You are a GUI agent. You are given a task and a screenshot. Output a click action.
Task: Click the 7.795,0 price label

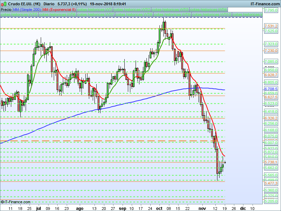coord(271,10)
